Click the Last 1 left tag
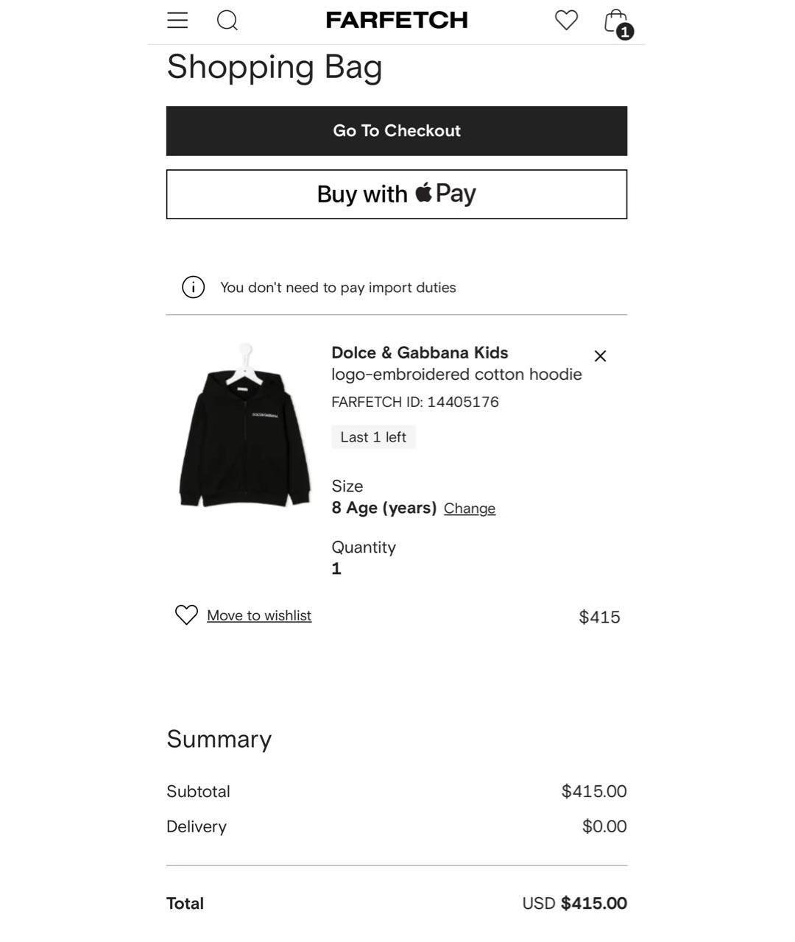795x942 pixels. [373, 437]
